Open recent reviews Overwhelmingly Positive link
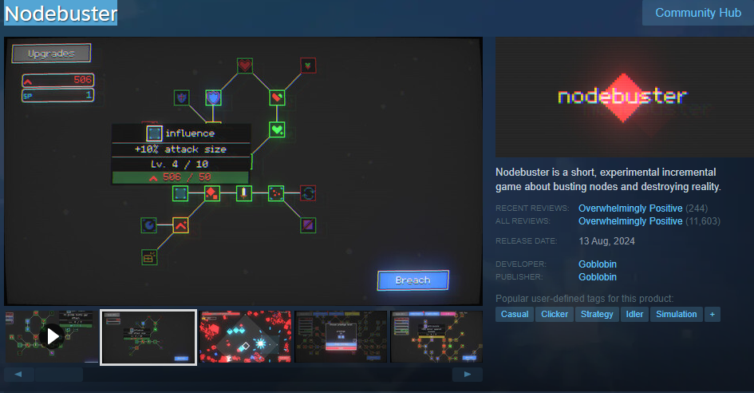 point(630,208)
